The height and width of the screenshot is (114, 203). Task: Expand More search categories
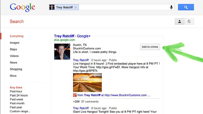point(13,76)
